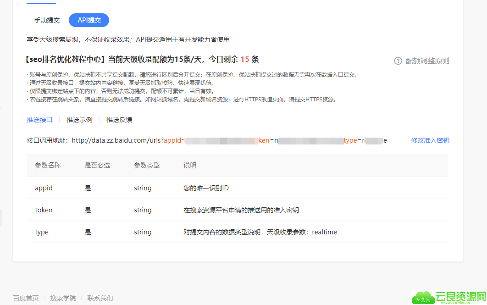Click the 享受天级搜索展现 notice text
The image size is (487, 305).
click(128, 39)
